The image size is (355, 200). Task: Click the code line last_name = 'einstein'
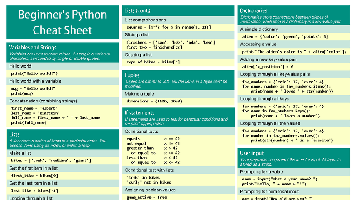35,113
